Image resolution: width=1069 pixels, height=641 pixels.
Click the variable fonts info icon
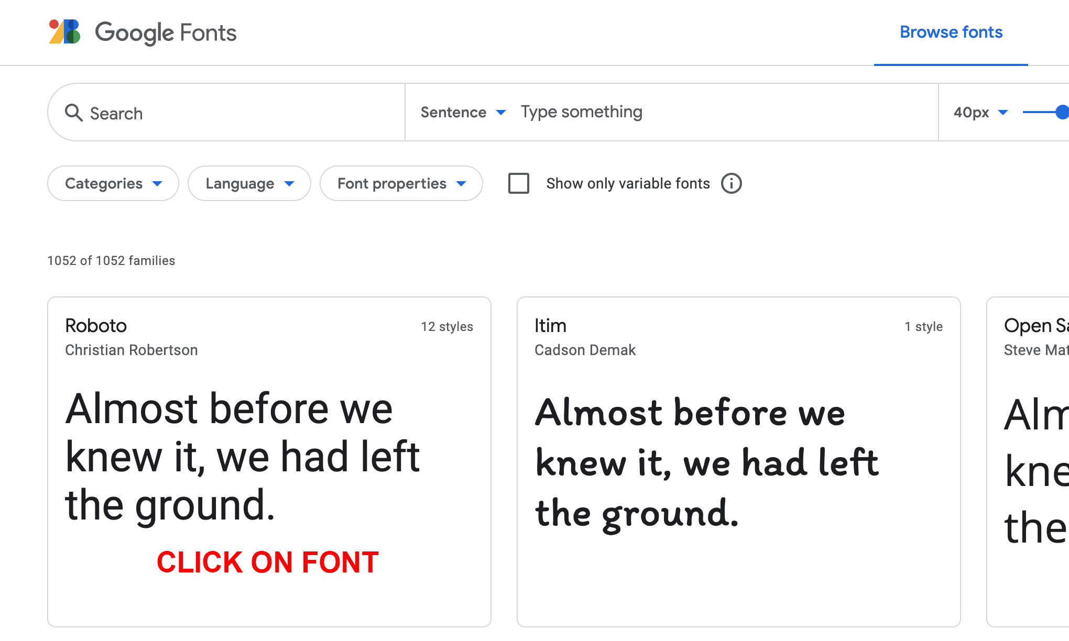(731, 183)
